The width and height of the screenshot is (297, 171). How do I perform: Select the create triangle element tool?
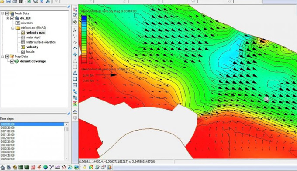[75, 61]
